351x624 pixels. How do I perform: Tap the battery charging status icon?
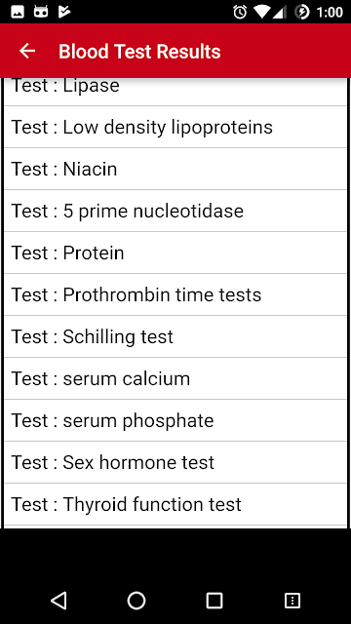[x=302, y=12]
